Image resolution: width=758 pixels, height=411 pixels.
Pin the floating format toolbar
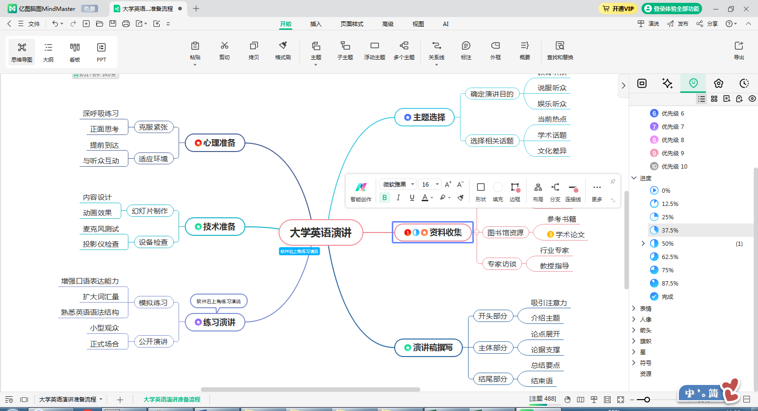tap(613, 181)
